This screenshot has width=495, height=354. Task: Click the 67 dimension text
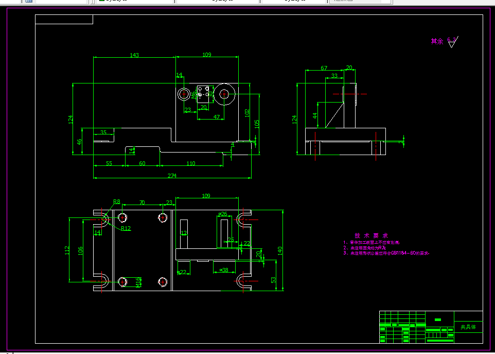tap(324, 68)
